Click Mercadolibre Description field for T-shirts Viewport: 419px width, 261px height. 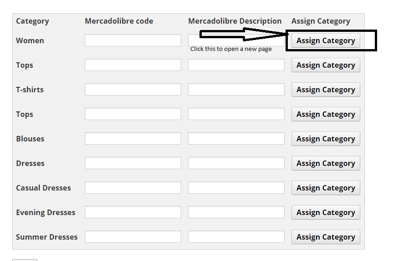(236, 90)
